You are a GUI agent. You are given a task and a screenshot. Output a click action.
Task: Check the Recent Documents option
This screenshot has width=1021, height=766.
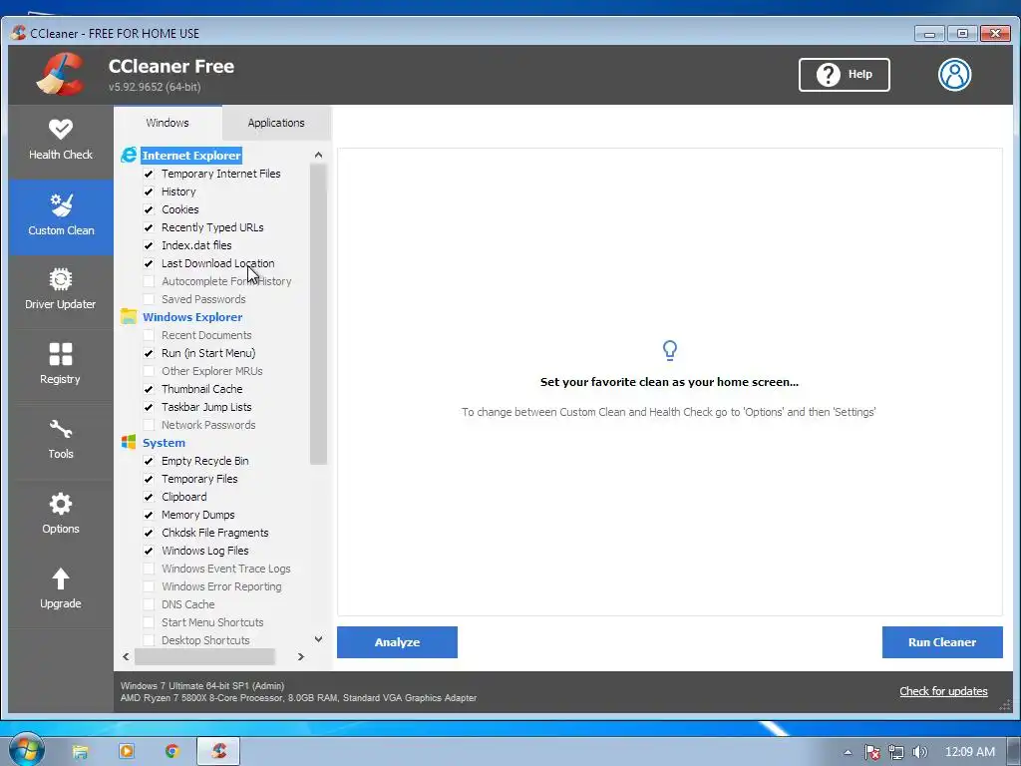[x=149, y=335]
